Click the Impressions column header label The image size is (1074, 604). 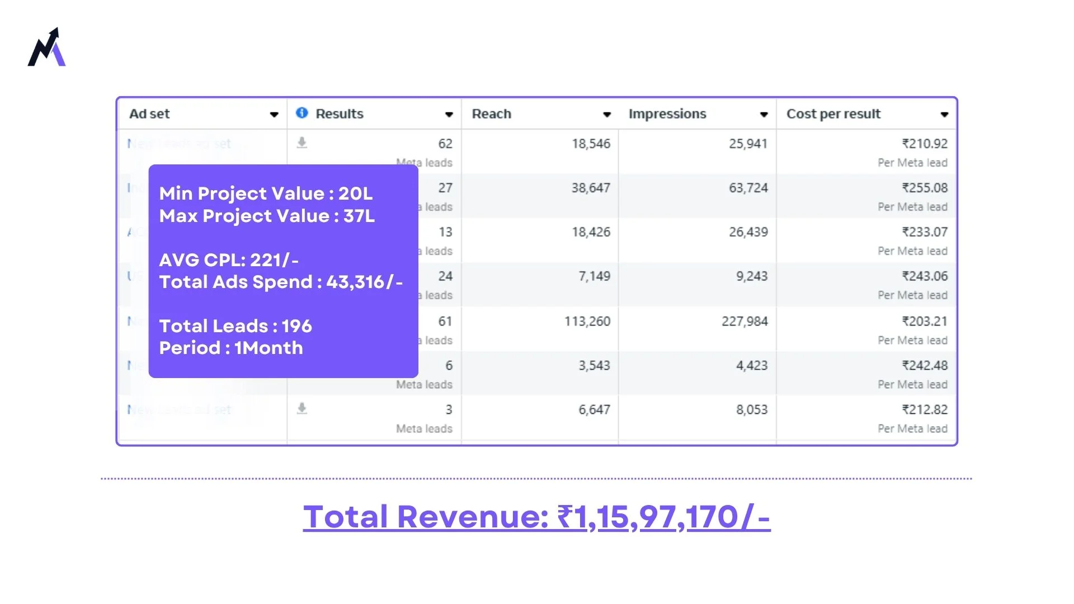pos(667,114)
